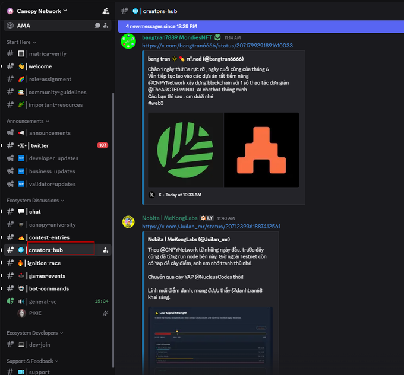Click the Nobita | MeKongLabs username

(x=170, y=218)
